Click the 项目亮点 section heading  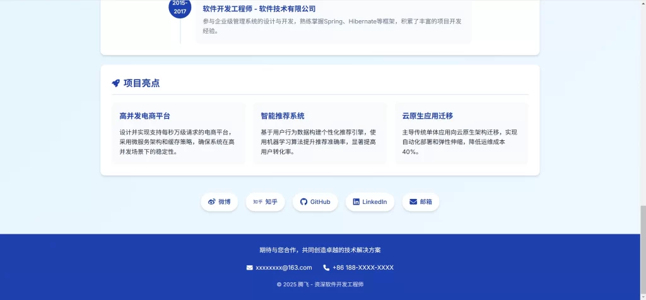pyautogui.click(x=141, y=83)
